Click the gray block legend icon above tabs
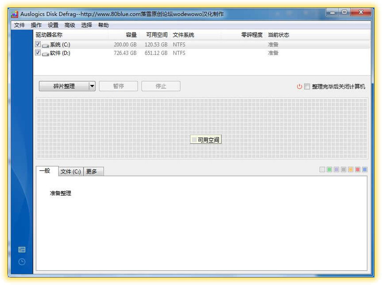This screenshot has height=285, width=382. tap(343, 169)
